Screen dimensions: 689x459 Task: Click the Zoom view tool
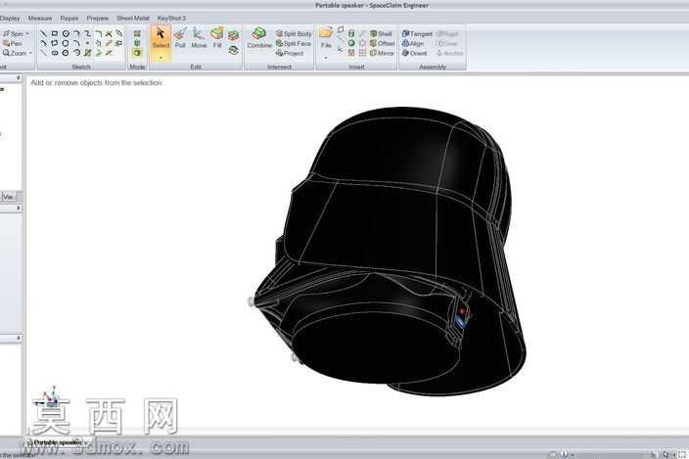pyautogui.click(x=15, y=53)
